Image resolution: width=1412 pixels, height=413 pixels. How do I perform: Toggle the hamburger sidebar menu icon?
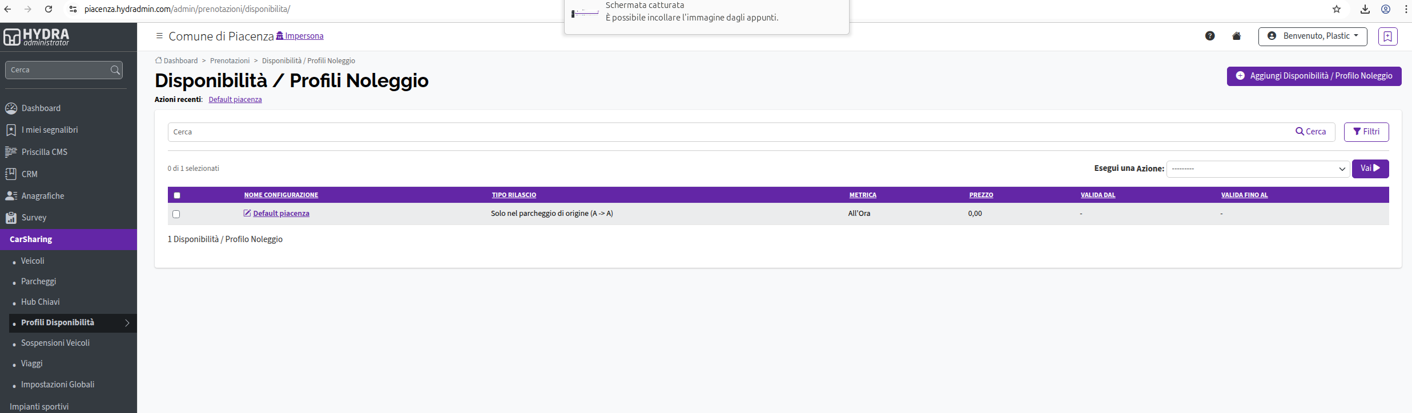click(159, 36)
